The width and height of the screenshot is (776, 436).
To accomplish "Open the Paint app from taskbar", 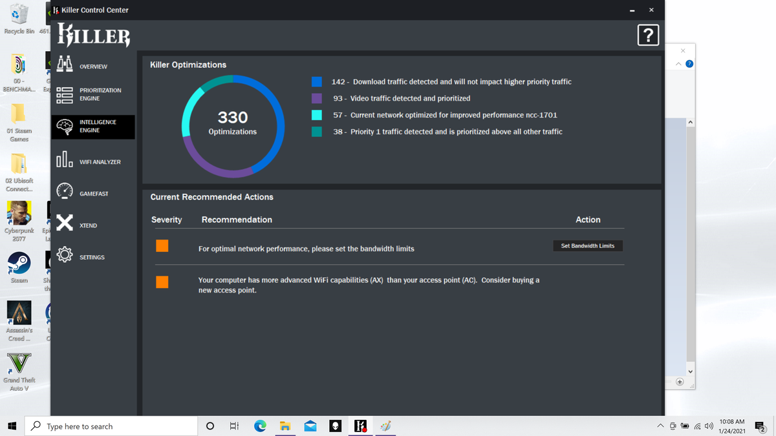I will point(385,426).
